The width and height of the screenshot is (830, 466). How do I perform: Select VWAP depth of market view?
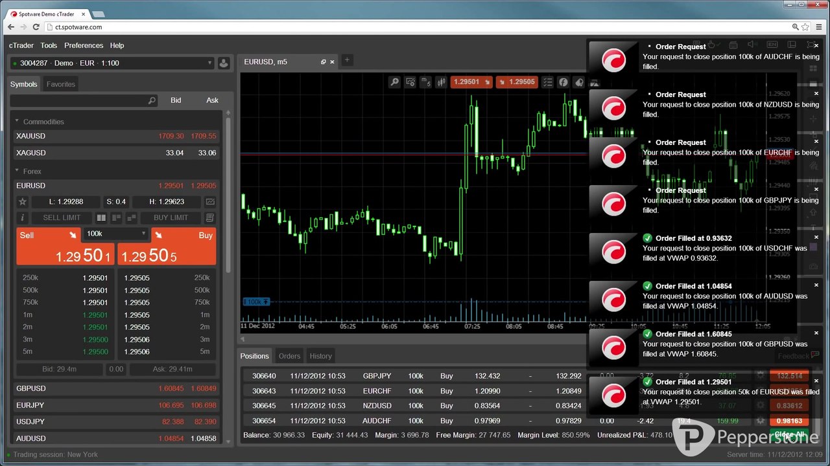(x=132, y=218)
